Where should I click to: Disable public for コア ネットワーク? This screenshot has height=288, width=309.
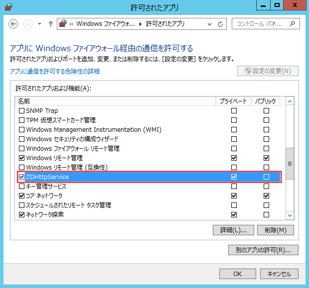[x=266, y=196]
